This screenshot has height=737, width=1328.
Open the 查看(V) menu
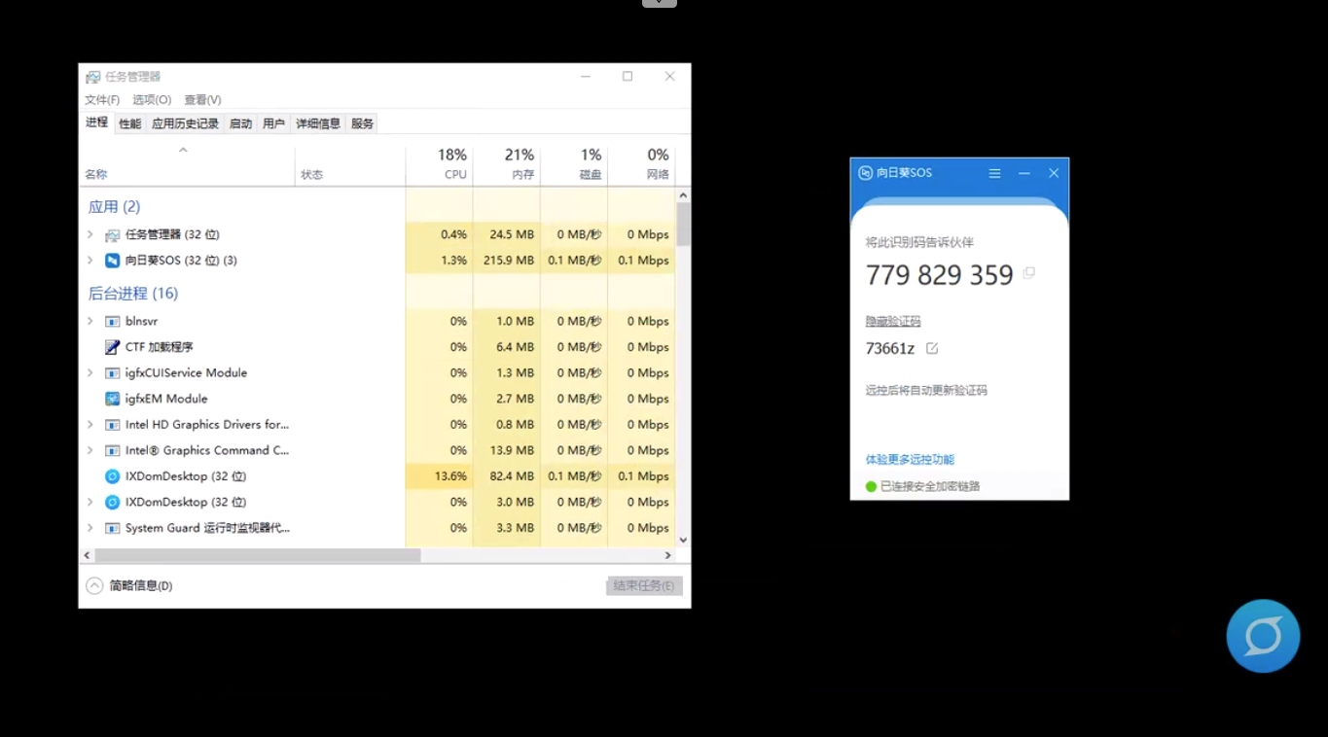click(x=202, y=100)
